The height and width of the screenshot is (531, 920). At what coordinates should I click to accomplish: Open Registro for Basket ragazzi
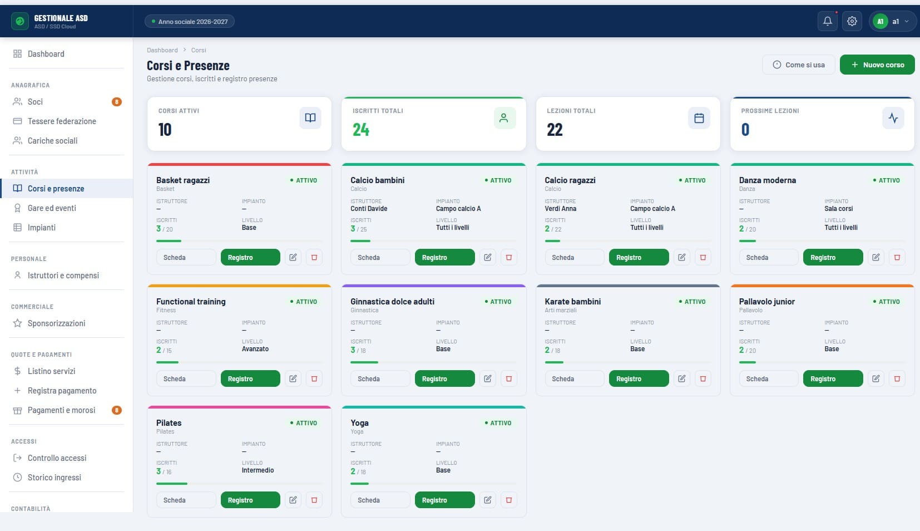click(250, 257)
